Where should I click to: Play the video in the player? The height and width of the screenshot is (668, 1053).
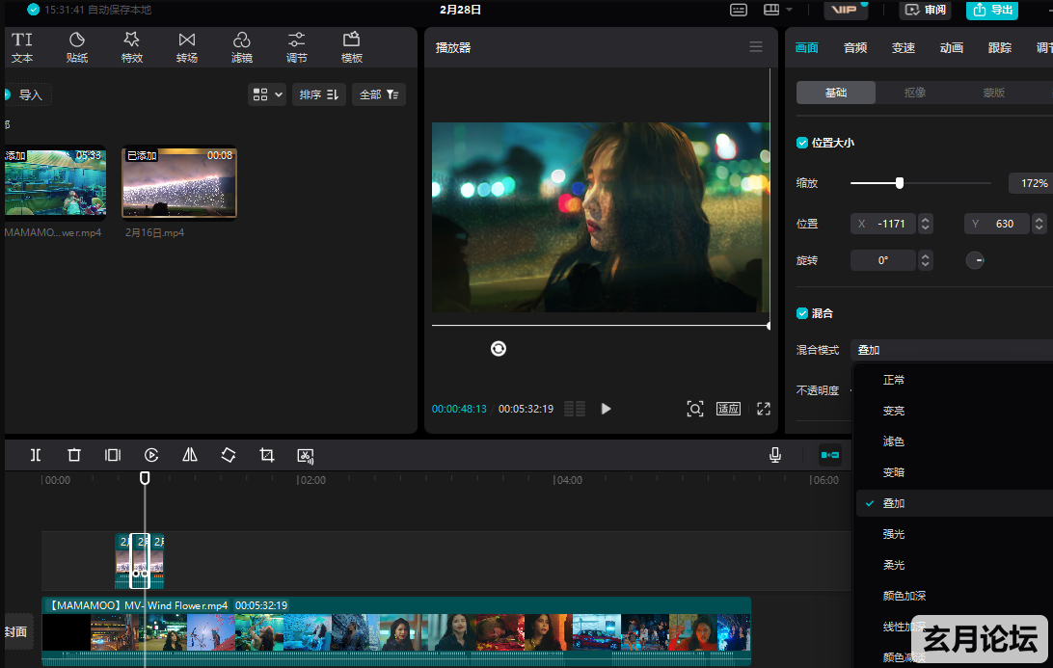[x=606, y=409]
